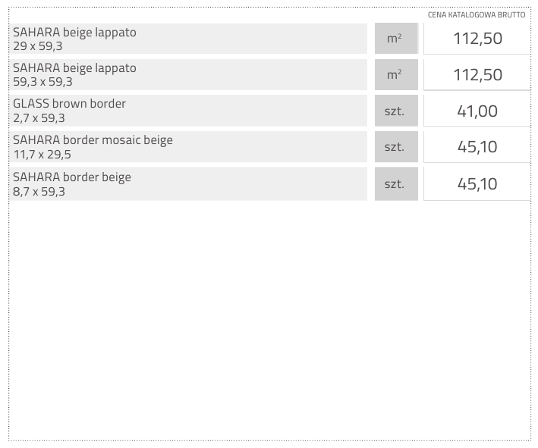Image resolution: width=538 pixels, height=448 pixels.
Task: Click the m² unit cell for the 29 x 59,3 tile
Action: 395,38
